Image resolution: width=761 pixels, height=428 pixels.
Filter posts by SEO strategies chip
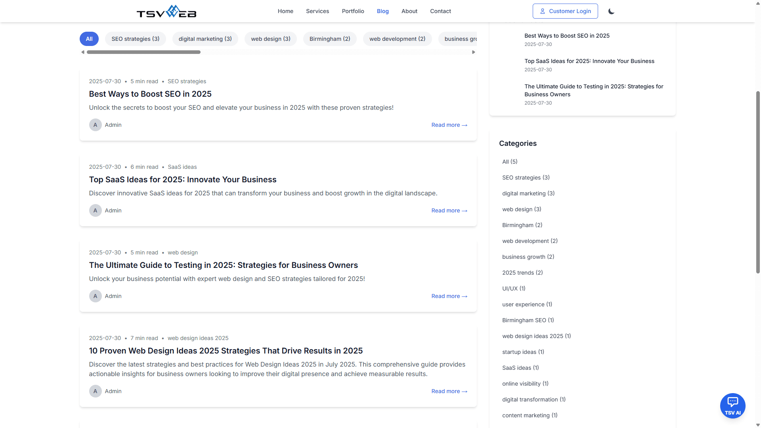[x=135, y=39]
